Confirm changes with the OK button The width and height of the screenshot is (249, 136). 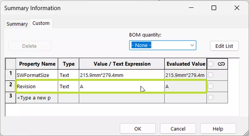(x=138, y=129)
